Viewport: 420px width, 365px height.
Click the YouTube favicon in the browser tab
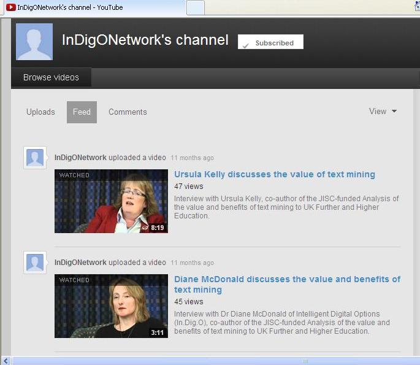coord(10,7)
